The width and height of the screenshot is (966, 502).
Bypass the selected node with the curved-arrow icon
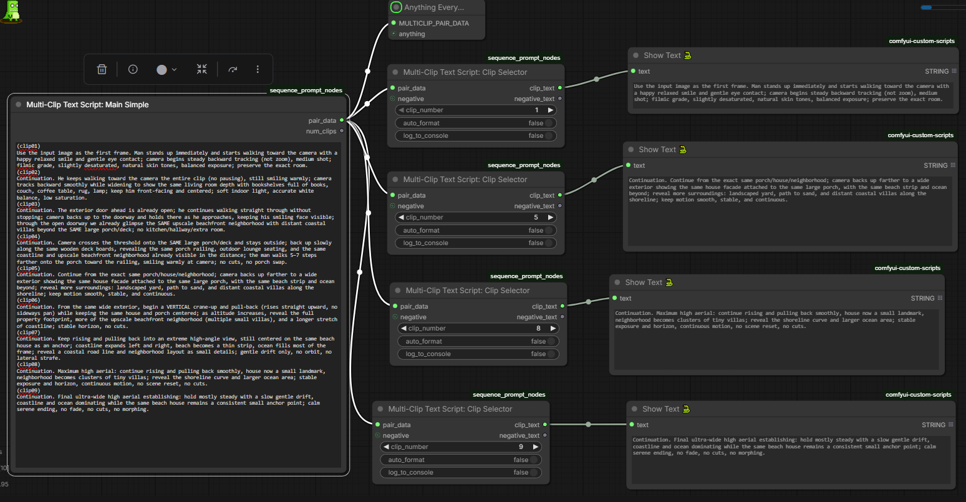point(233,70)
